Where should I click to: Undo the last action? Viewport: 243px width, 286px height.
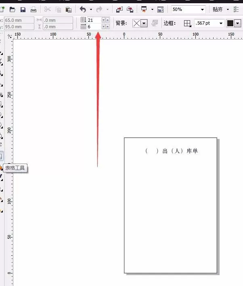click(83, 9)
